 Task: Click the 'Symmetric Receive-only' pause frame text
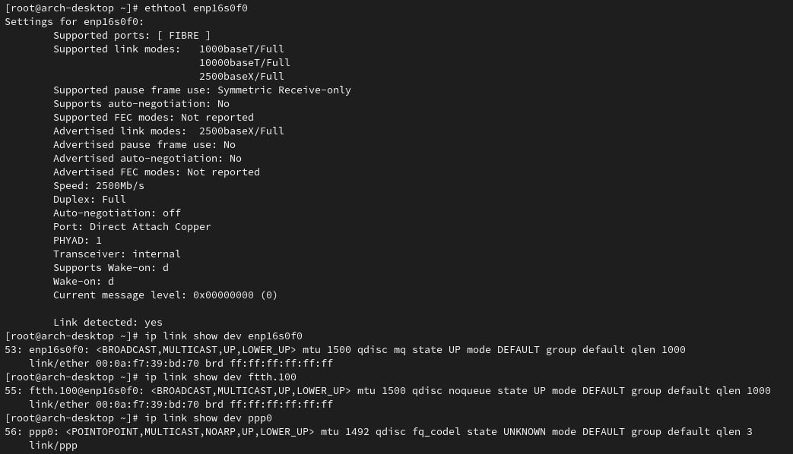[284, 90]
